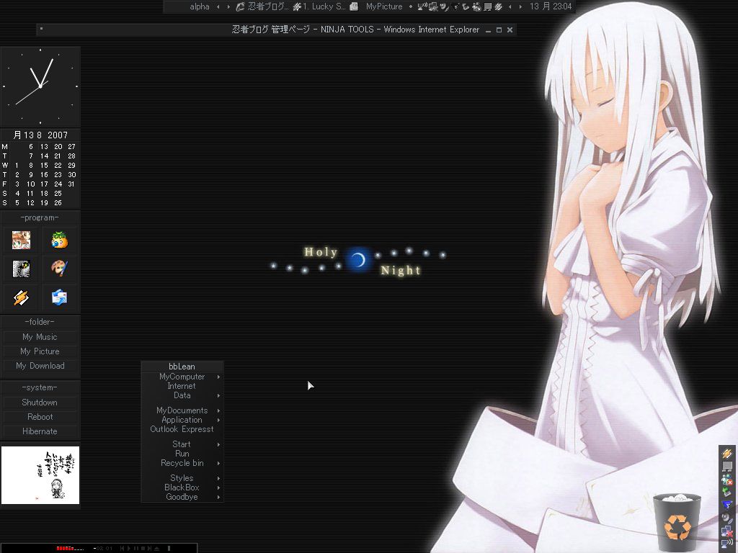Screen dimensions: 738x553
Task: Click the toolbar clock showing 23:04
Action: (550, 6)
